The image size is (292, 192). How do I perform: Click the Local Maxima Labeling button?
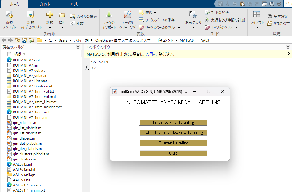(x=173, y=123)
